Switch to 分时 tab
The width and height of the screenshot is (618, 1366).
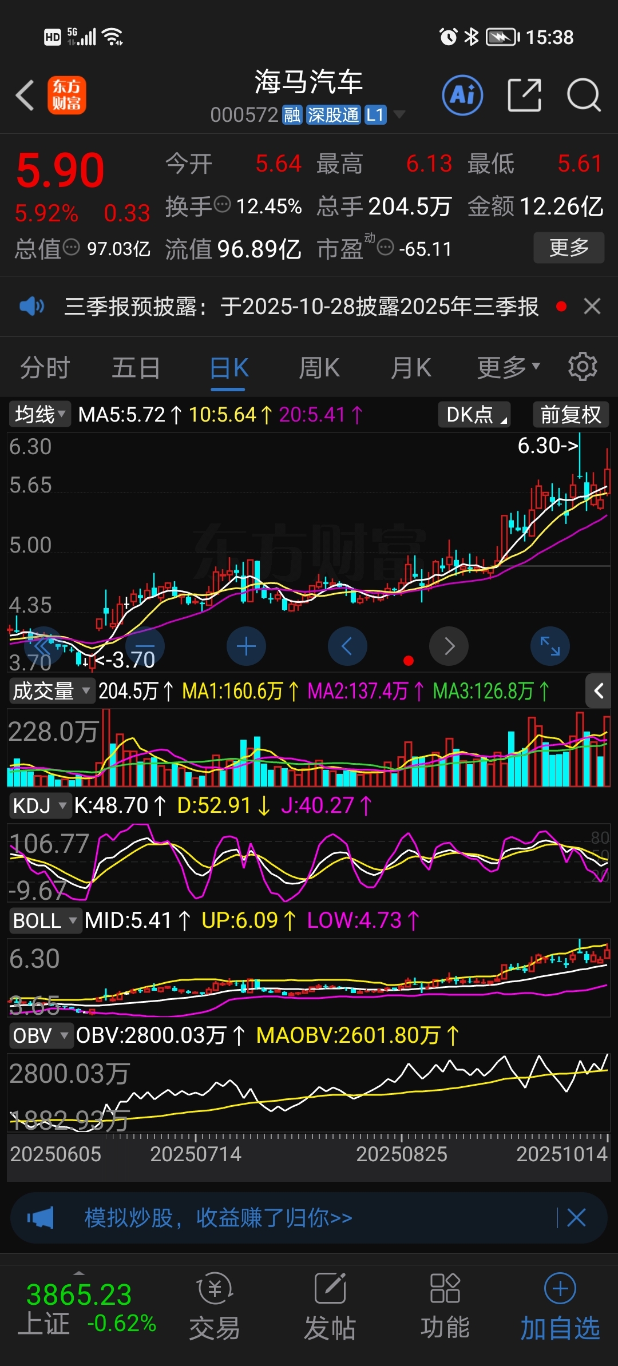[x=45, y=367]
